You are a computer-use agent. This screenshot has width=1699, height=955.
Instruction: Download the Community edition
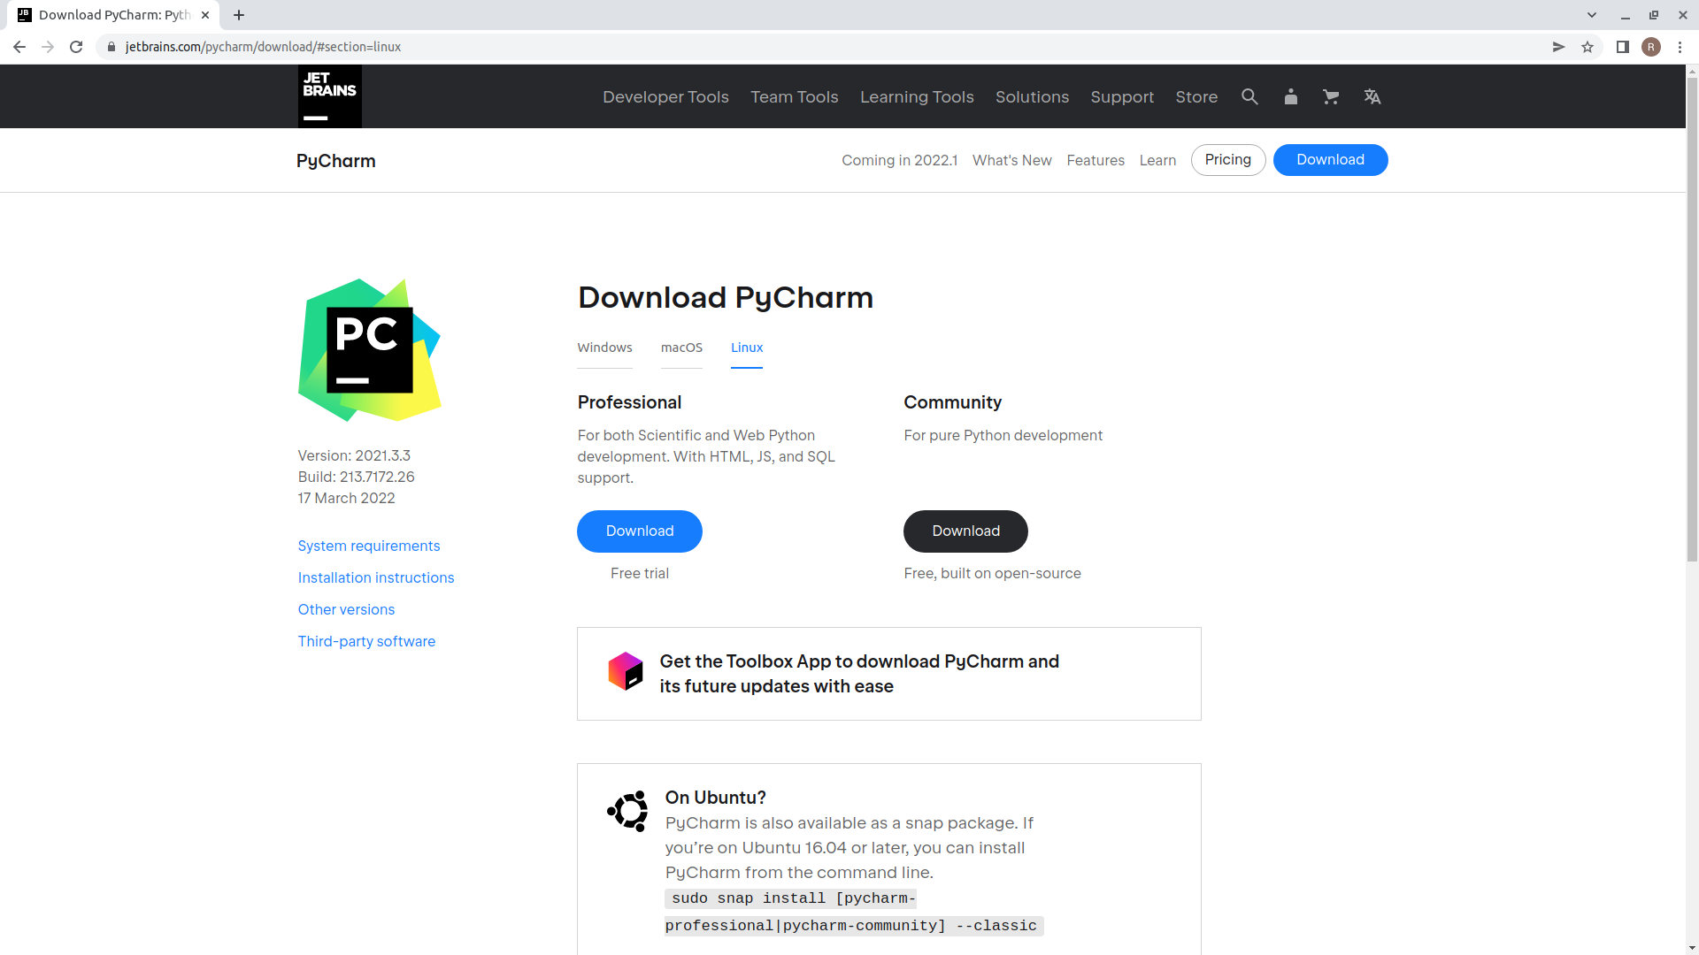965,531
